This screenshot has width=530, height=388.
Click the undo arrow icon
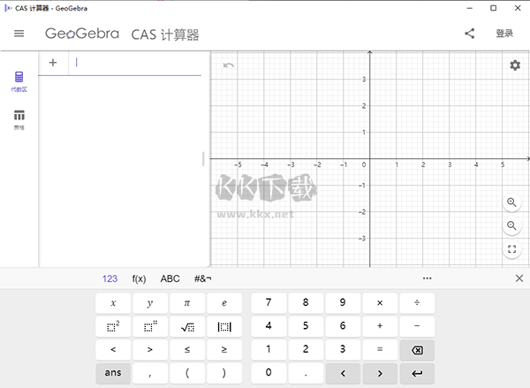pyautogui.click(x=229, y=65)
